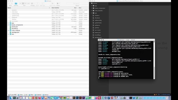The height and width of the screenshot is (100, 178).
Task: Collapse the atomyo root folder in Atom tree
Action: 90,3
